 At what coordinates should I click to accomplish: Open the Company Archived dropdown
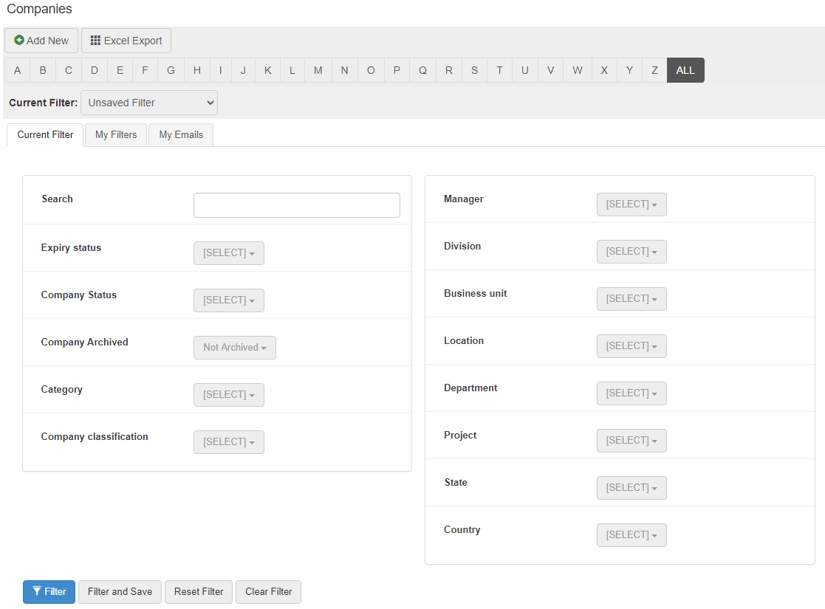click(x=234, y=347)
